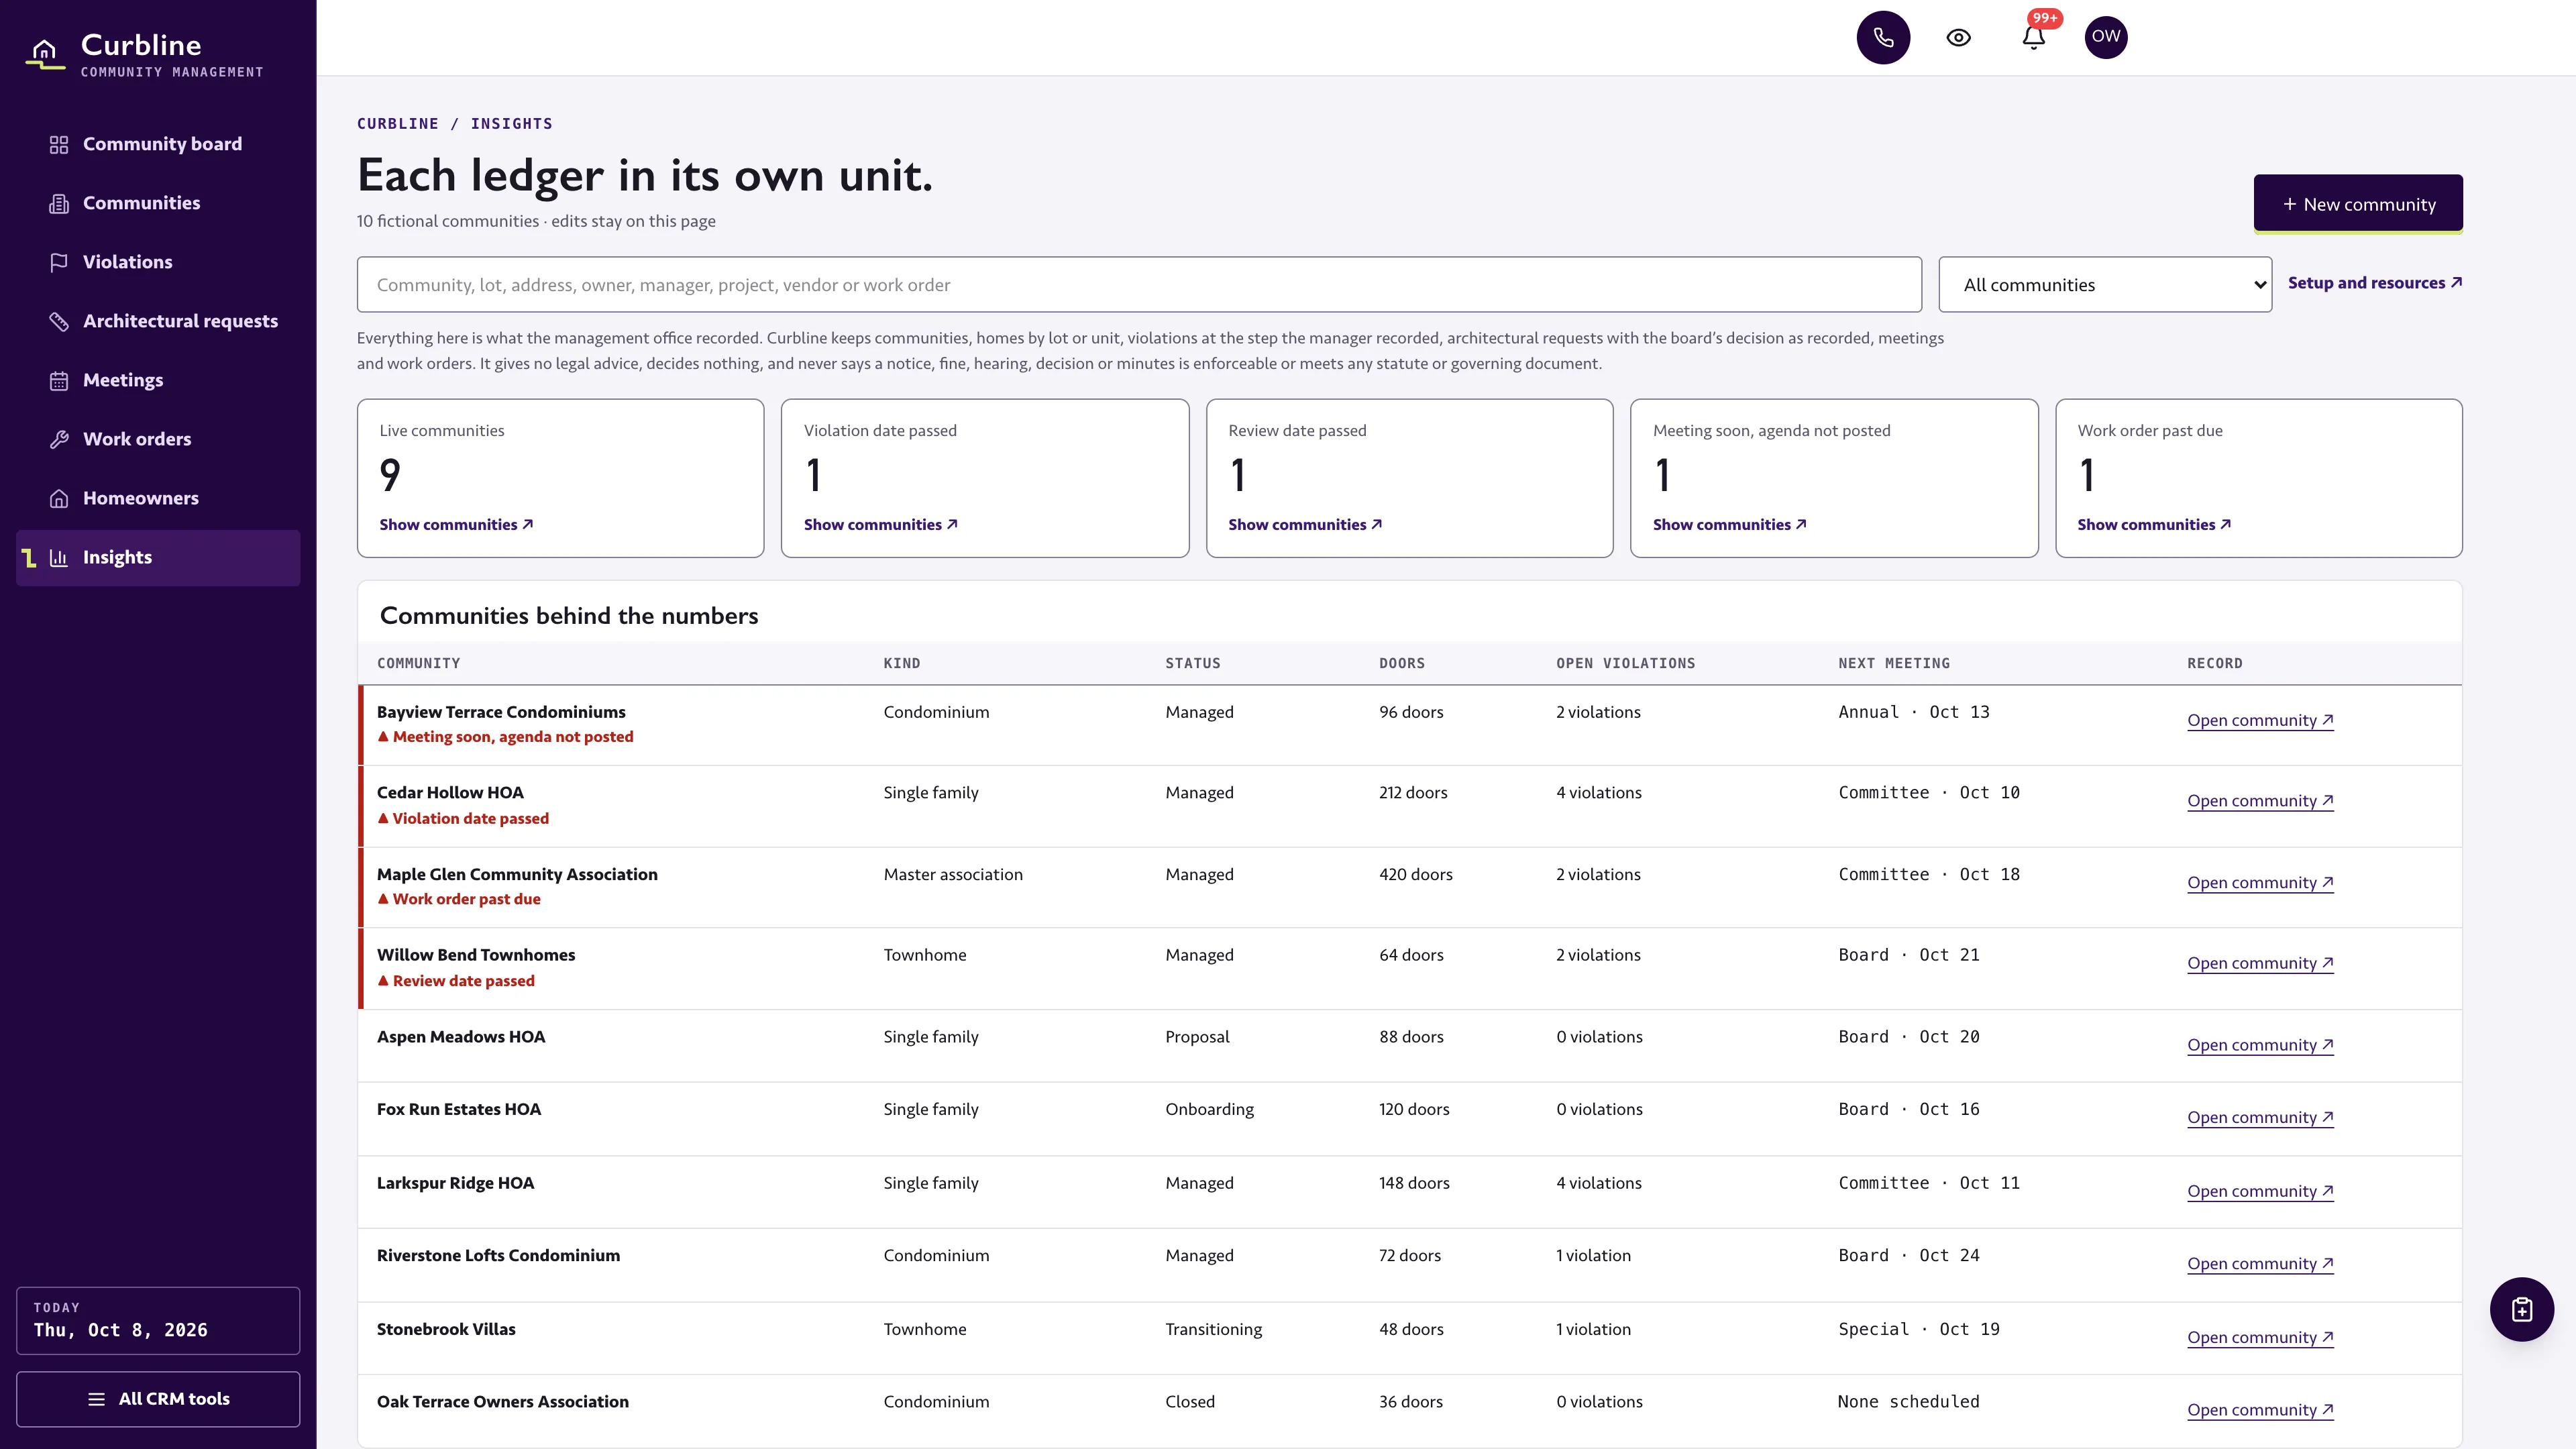The height and width of the screenshot is (1449, 2576).
Task: Click the Meetings calendar icon in sidebar
Action: tap(59, 380)
